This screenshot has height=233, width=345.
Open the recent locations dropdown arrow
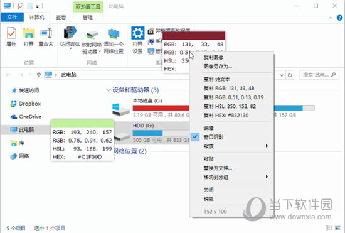coord(30,75)
